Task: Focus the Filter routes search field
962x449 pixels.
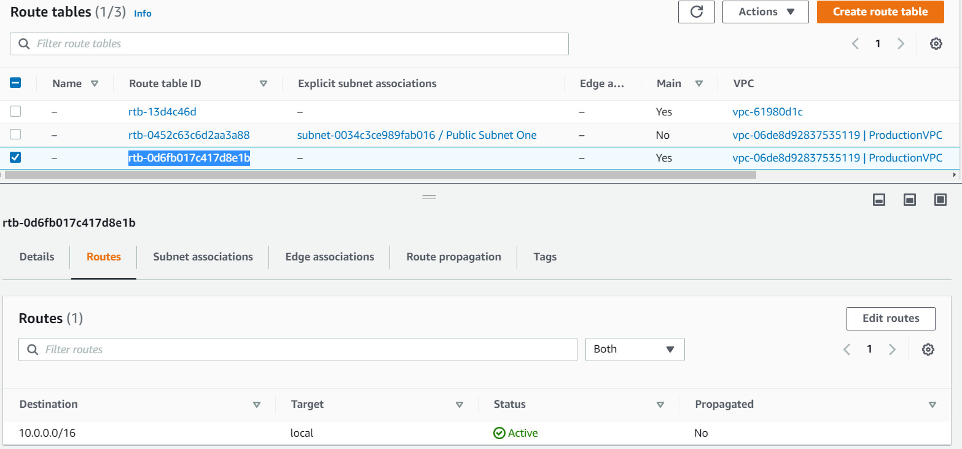Action: point(298,349)
